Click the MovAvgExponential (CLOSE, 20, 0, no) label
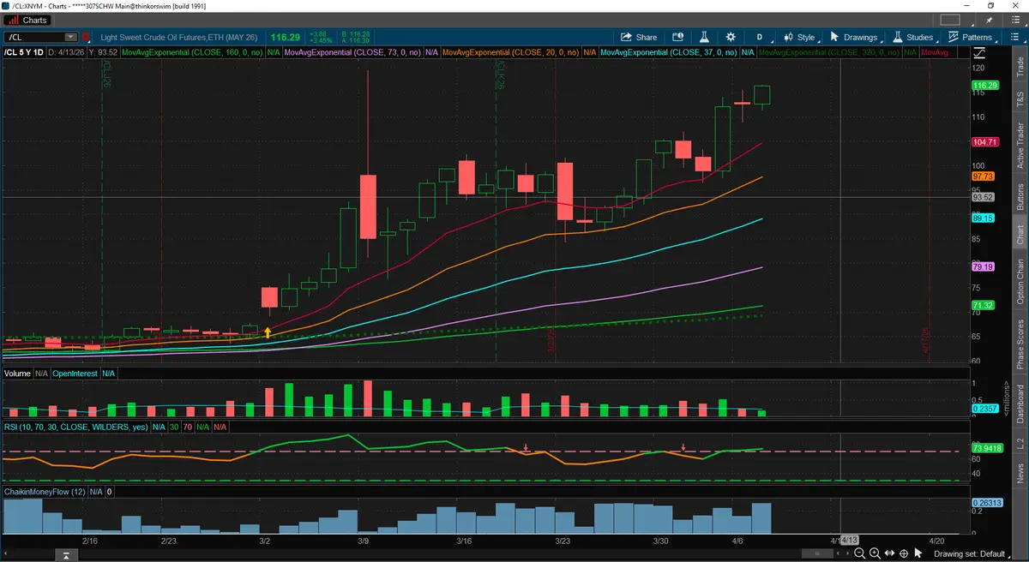This screenshot has height=562, width=1029. pos(511,53)
